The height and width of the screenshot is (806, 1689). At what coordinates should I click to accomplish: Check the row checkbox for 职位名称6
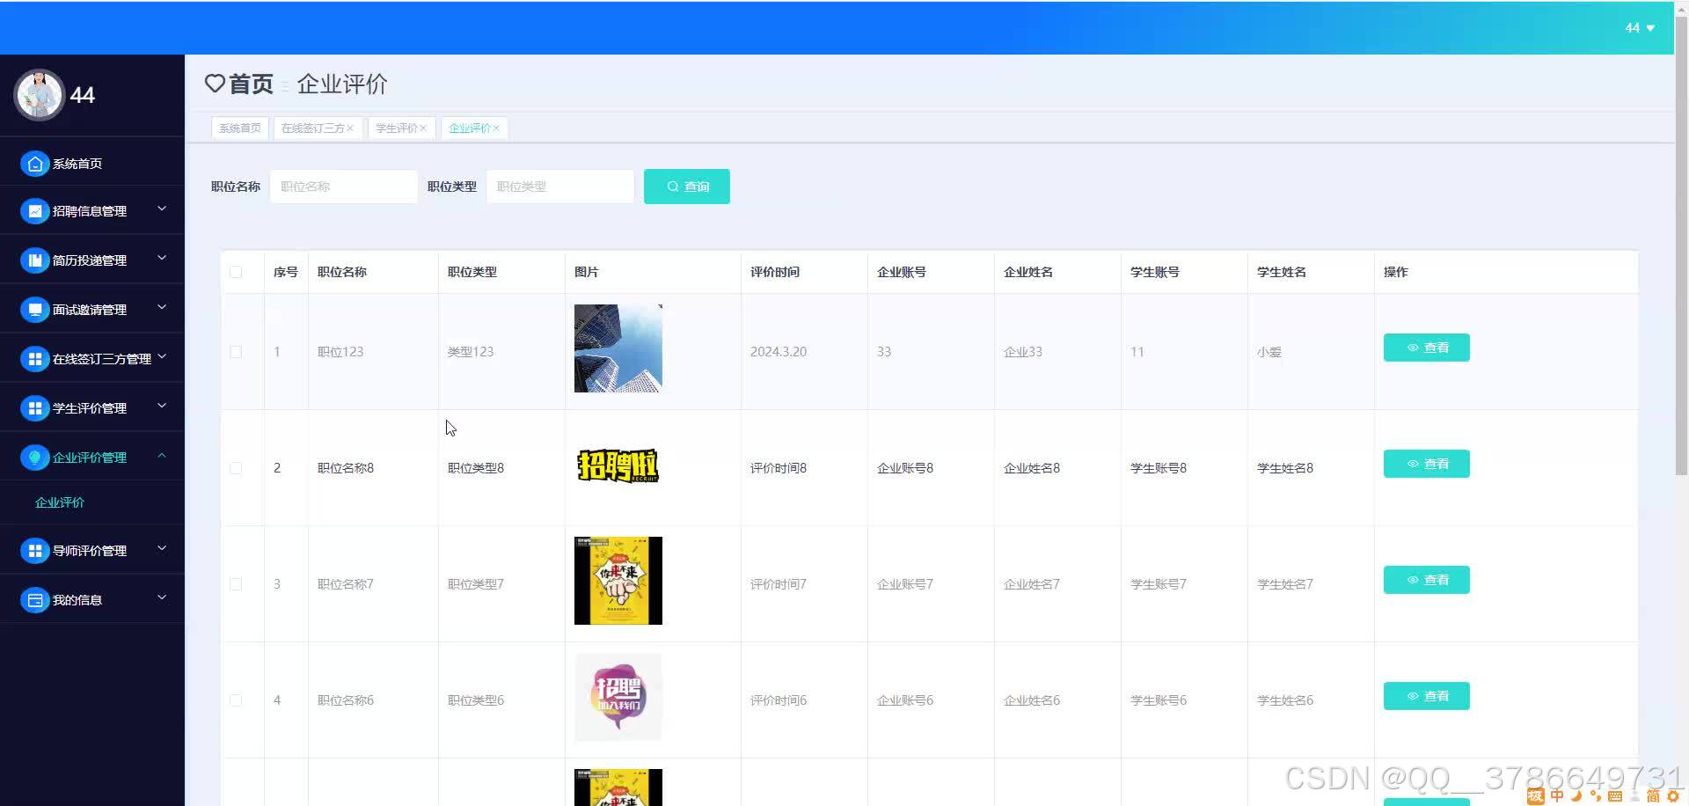236,700
